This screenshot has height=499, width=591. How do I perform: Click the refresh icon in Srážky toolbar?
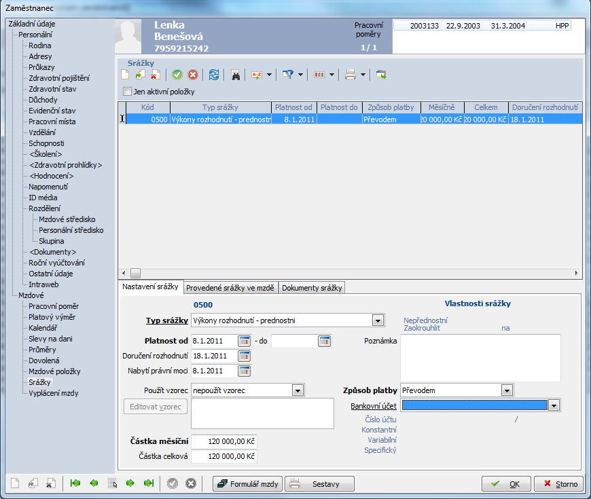point(214,75)
